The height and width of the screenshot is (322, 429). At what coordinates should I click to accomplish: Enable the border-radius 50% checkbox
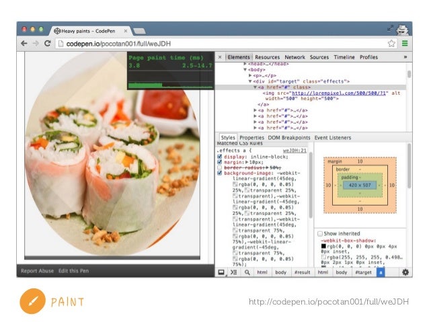tap(219, 167)
